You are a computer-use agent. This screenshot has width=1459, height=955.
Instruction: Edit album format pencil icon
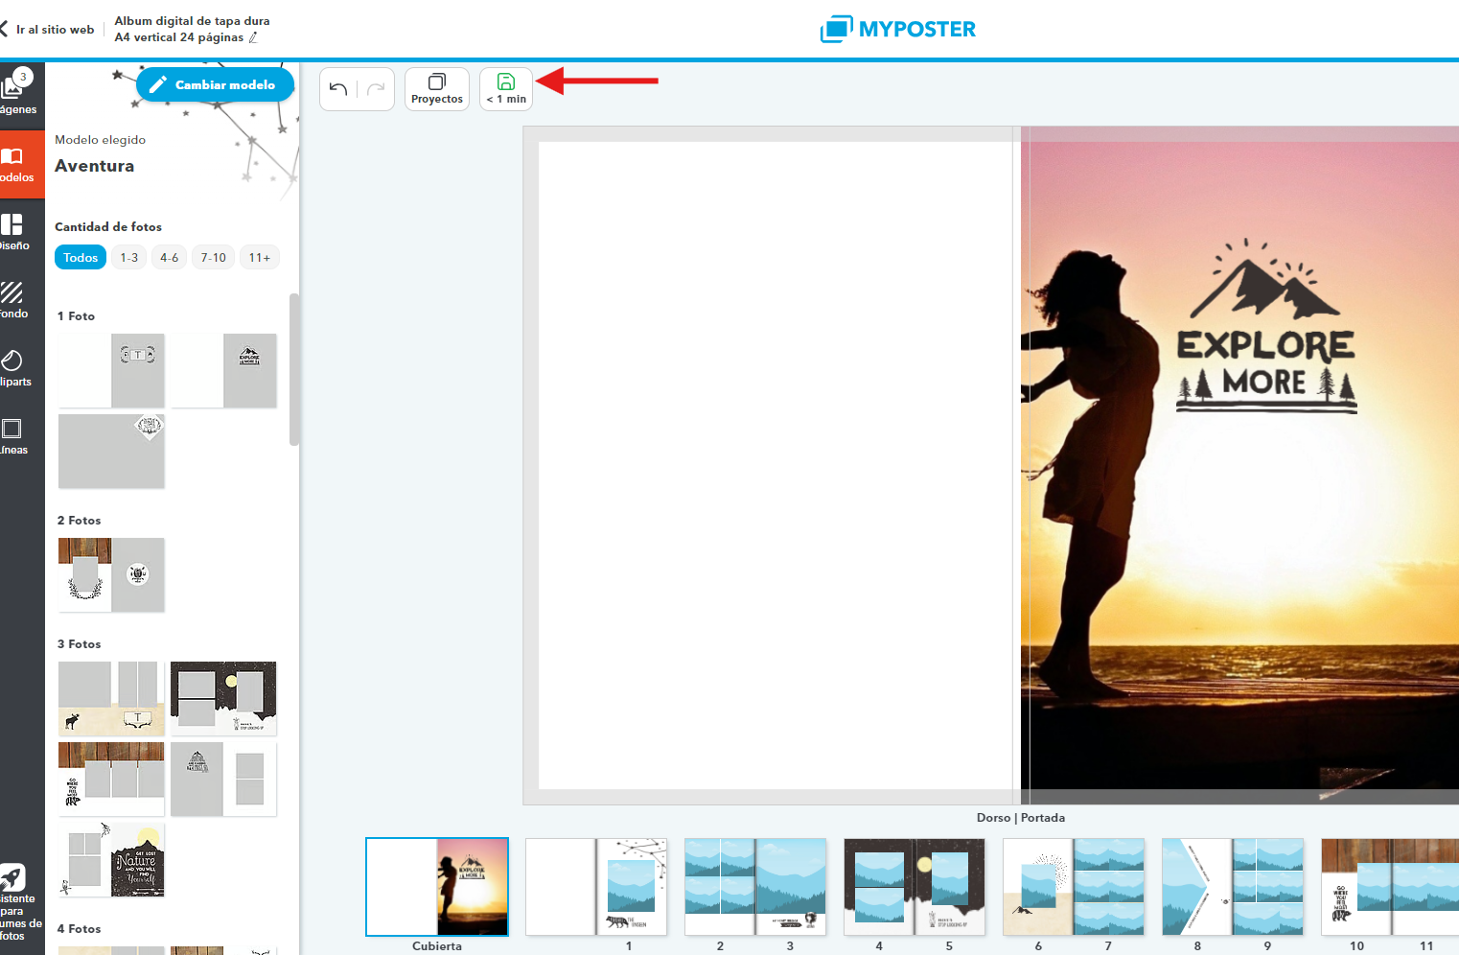(253, 37)
